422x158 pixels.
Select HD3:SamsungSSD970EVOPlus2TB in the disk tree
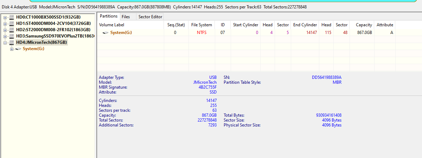[x=55, y=36]
